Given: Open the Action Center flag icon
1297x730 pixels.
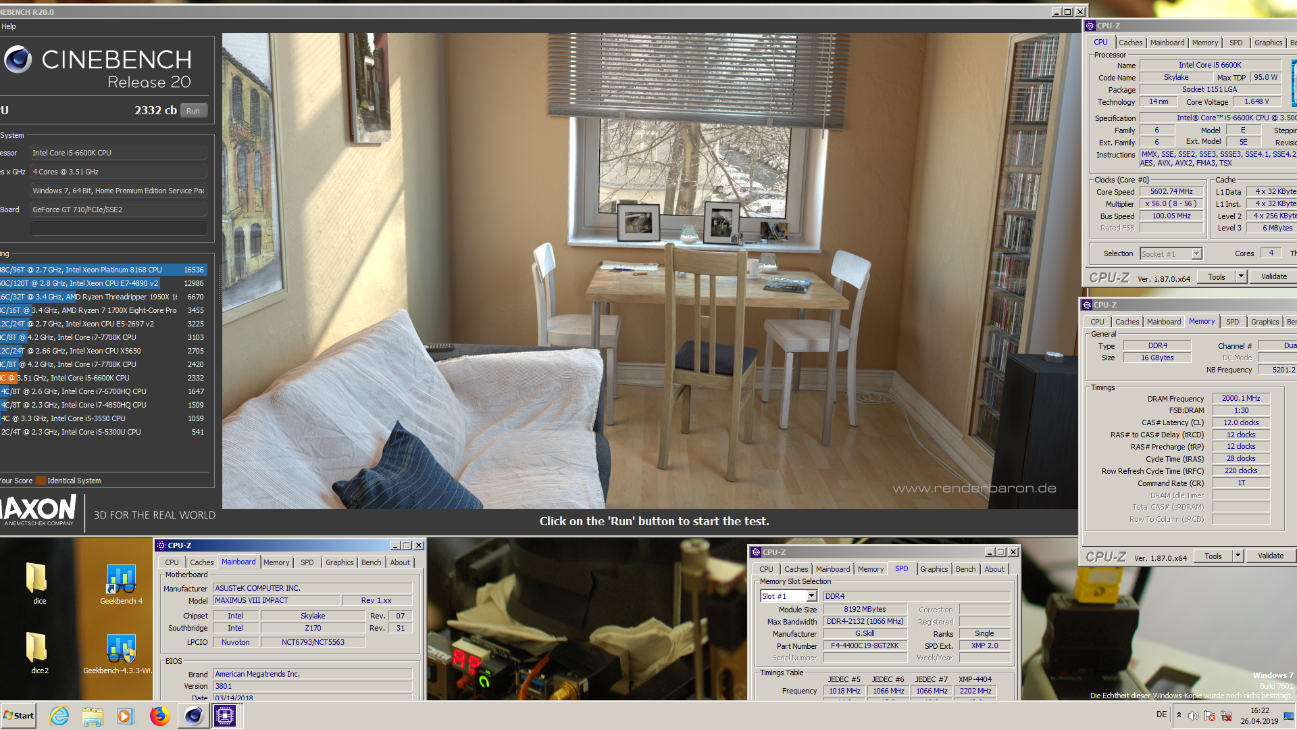Looking at the screenshot, I should [1210, 715].
